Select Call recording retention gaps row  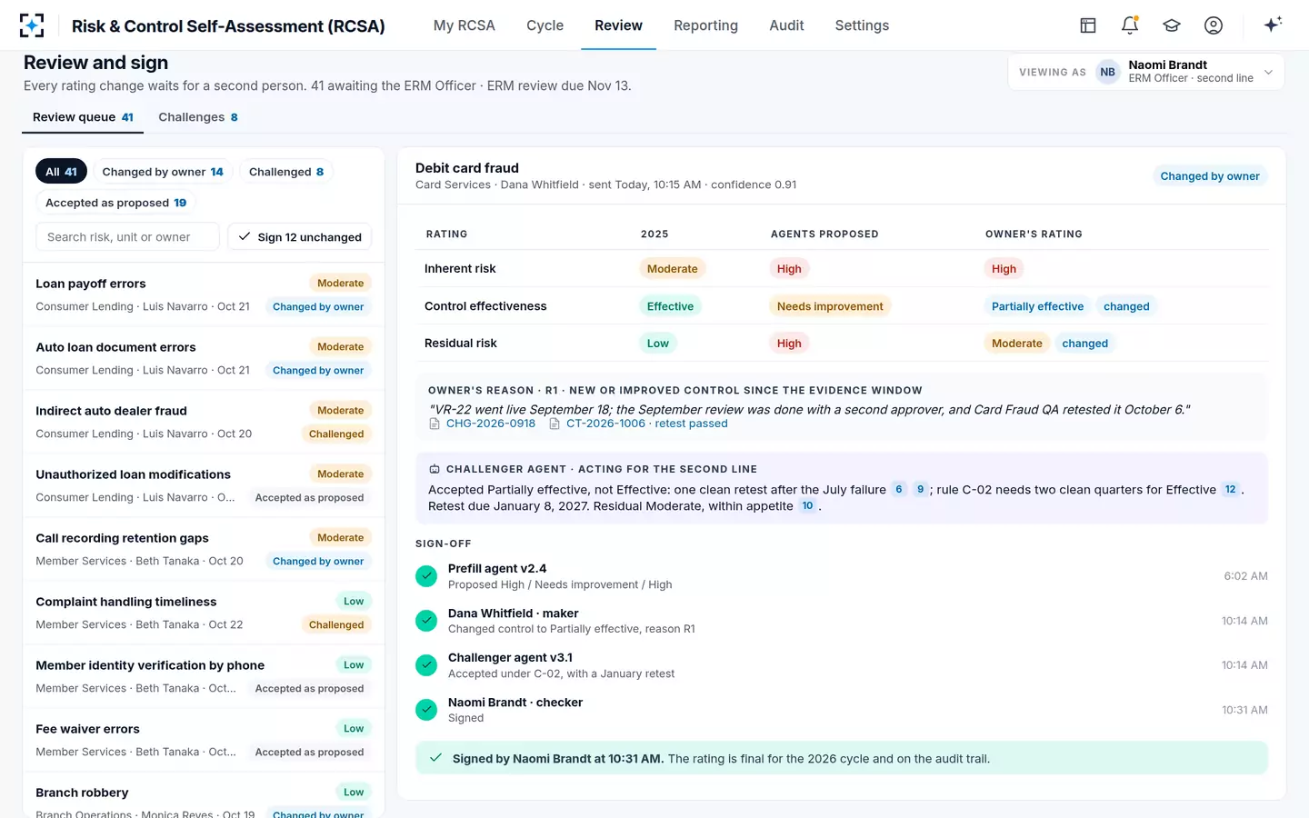(x=204, y=549)
